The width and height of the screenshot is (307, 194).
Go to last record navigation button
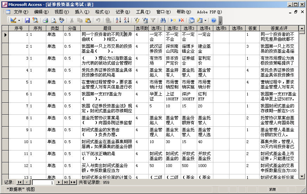(x=66, y=182)
